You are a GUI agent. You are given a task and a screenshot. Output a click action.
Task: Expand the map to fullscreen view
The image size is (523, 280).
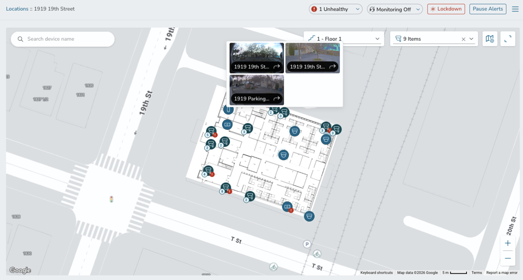point(508,38)
